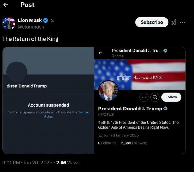Click the gray verified badge beside President name
194x172 pixels.
pyautogui.click(x=165, y=108)
